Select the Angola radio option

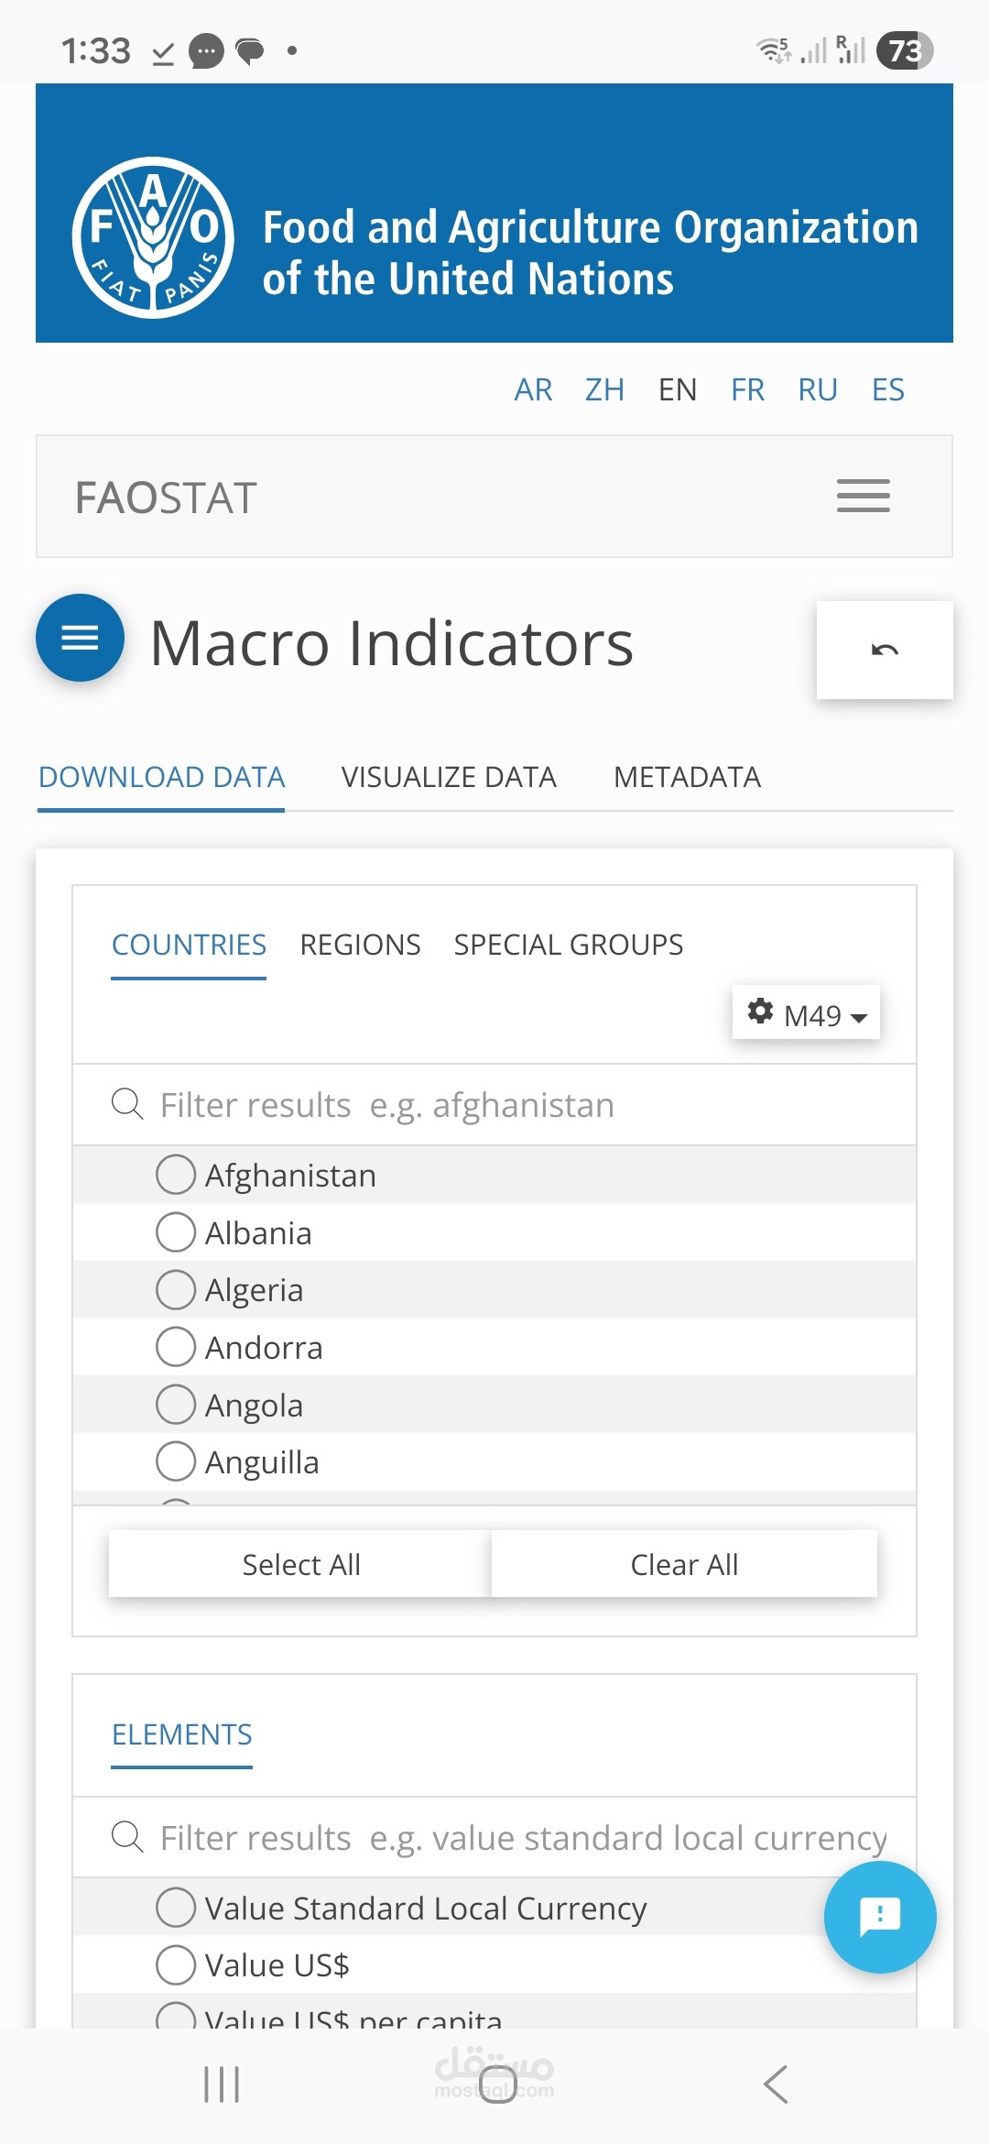(176, 1405)
